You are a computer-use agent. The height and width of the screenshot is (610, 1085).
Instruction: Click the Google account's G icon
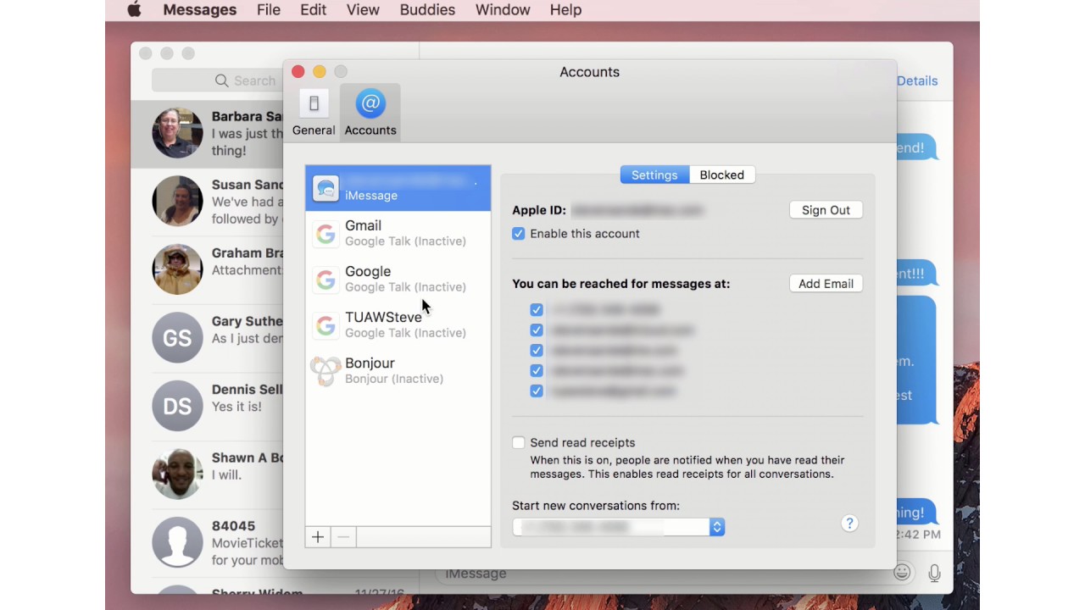325,280
